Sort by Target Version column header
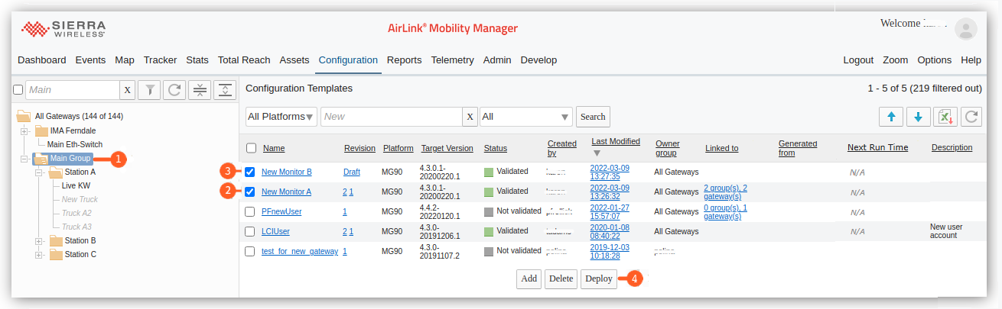1002x309 pixels. pyautogui.click(x=447, y=148)
